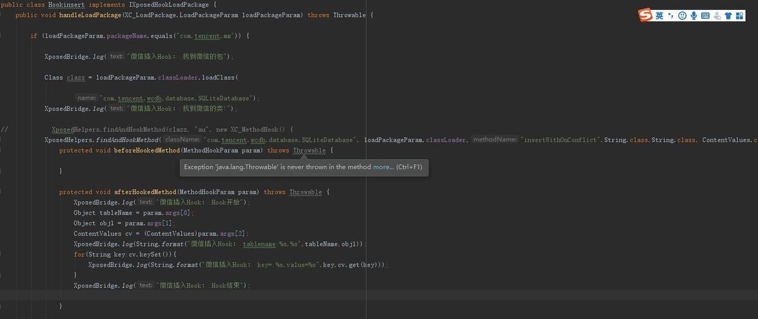The width and height of the screenshot is (758, 319).
Task: Activate voice input microphone icon
Action: [x=694, y=16]
